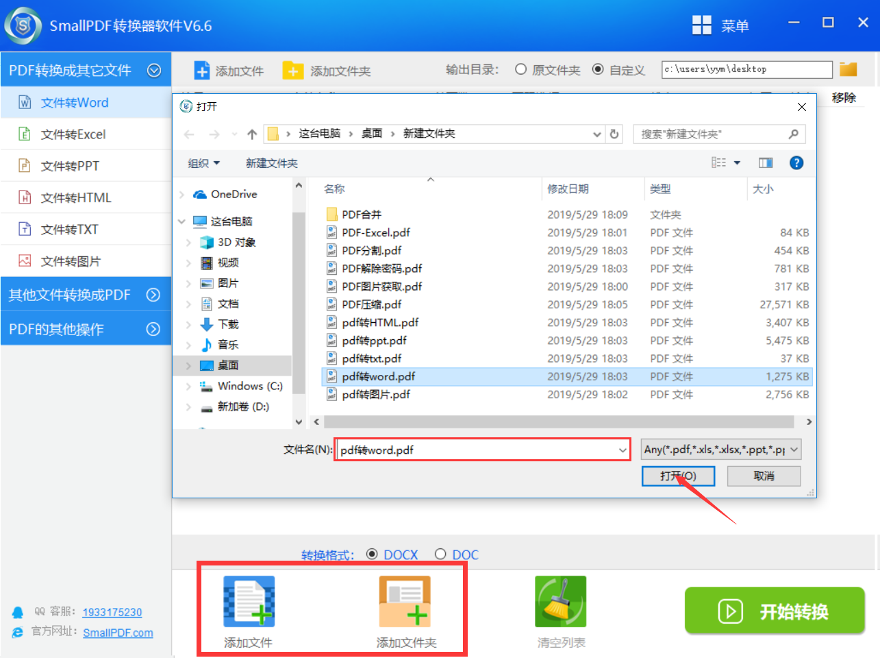Click the navigation tree vertical scrollbar
Viewport: 880px width, 658px height.
299,304
